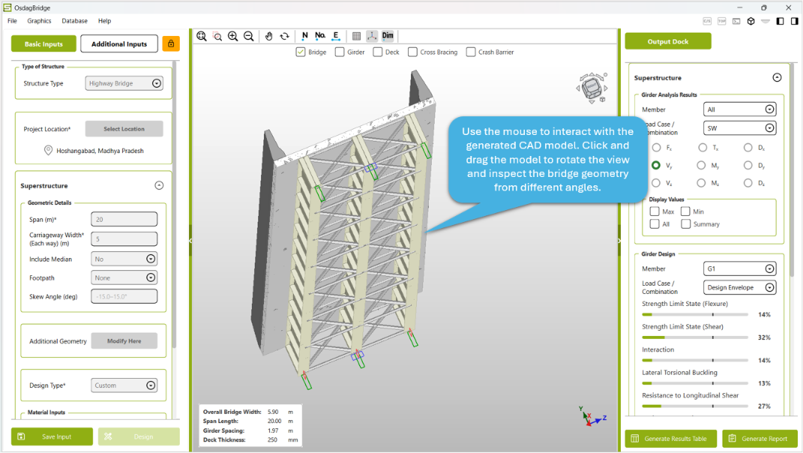The image size is (803, 453).
Task: Select the zoom-to-area window tool
Action: coord(217,36)
